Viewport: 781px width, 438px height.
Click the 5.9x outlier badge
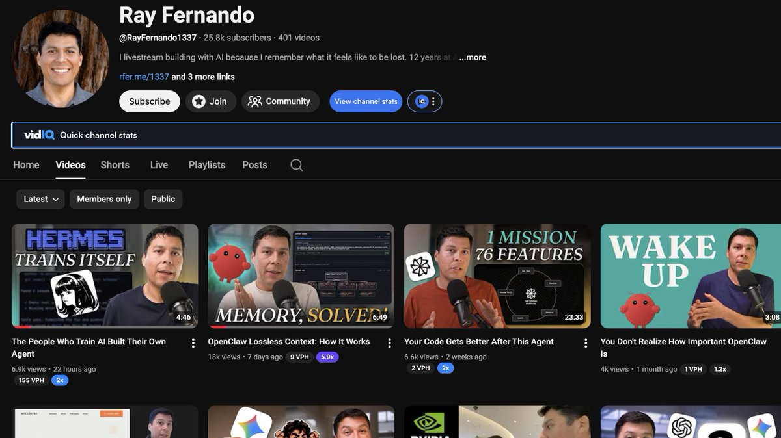(x=327, y=357)
